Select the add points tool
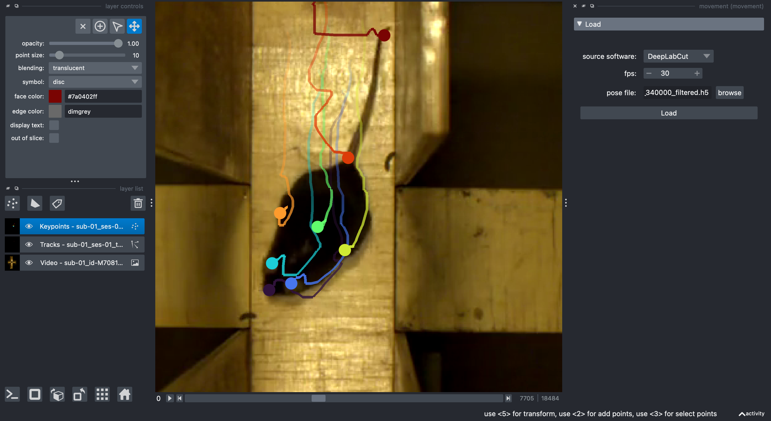Screen dimensions: 771x421 (100, 26)
